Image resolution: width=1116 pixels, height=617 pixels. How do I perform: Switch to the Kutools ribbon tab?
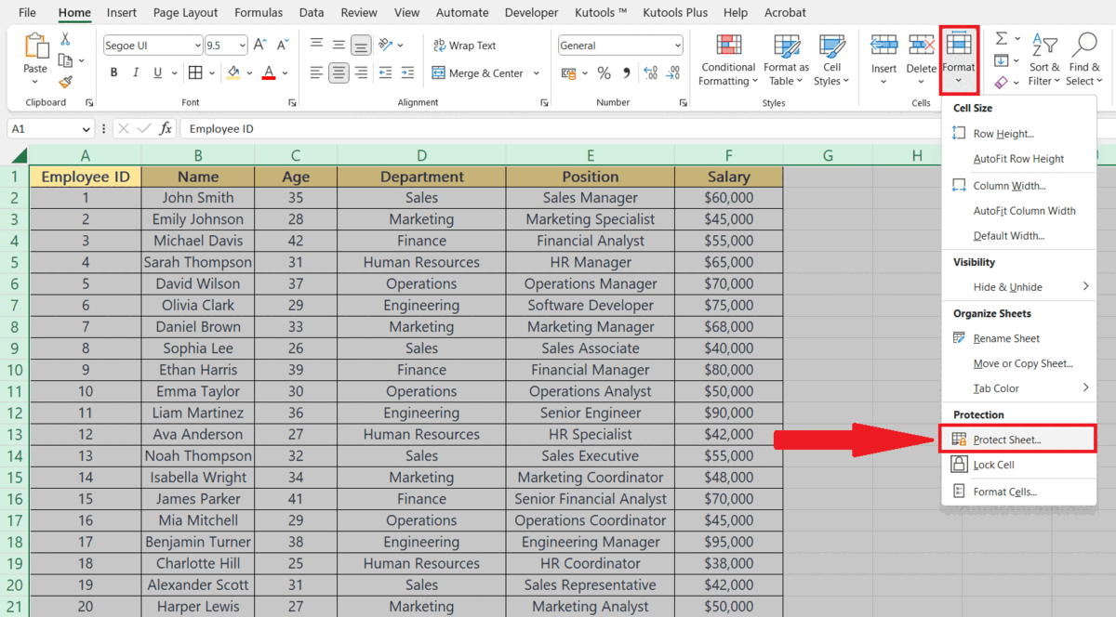601,12
